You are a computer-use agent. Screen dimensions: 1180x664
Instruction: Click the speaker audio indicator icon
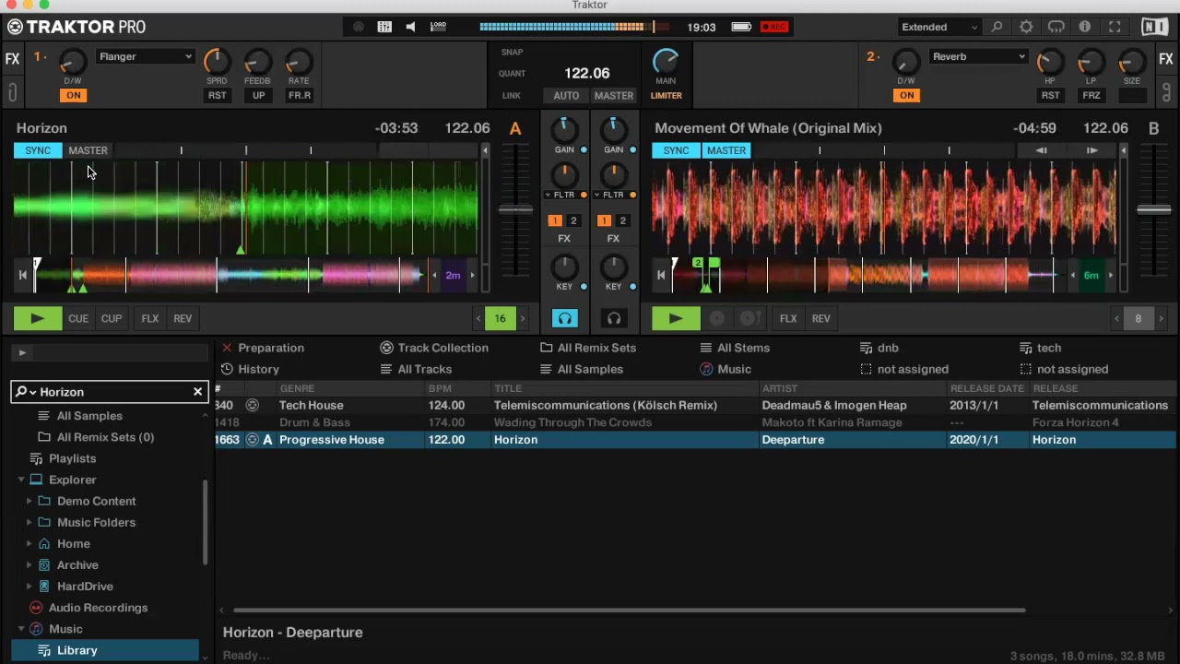[411, 27]
